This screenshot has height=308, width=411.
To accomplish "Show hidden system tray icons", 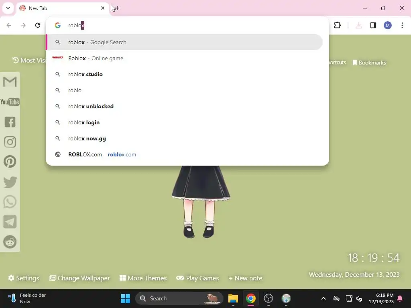I will point(324,298).
